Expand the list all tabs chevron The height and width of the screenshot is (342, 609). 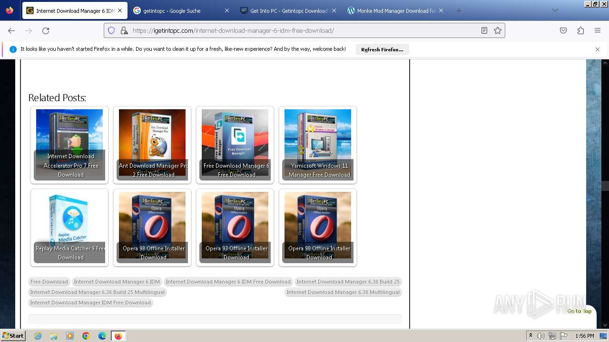point(555,10)
